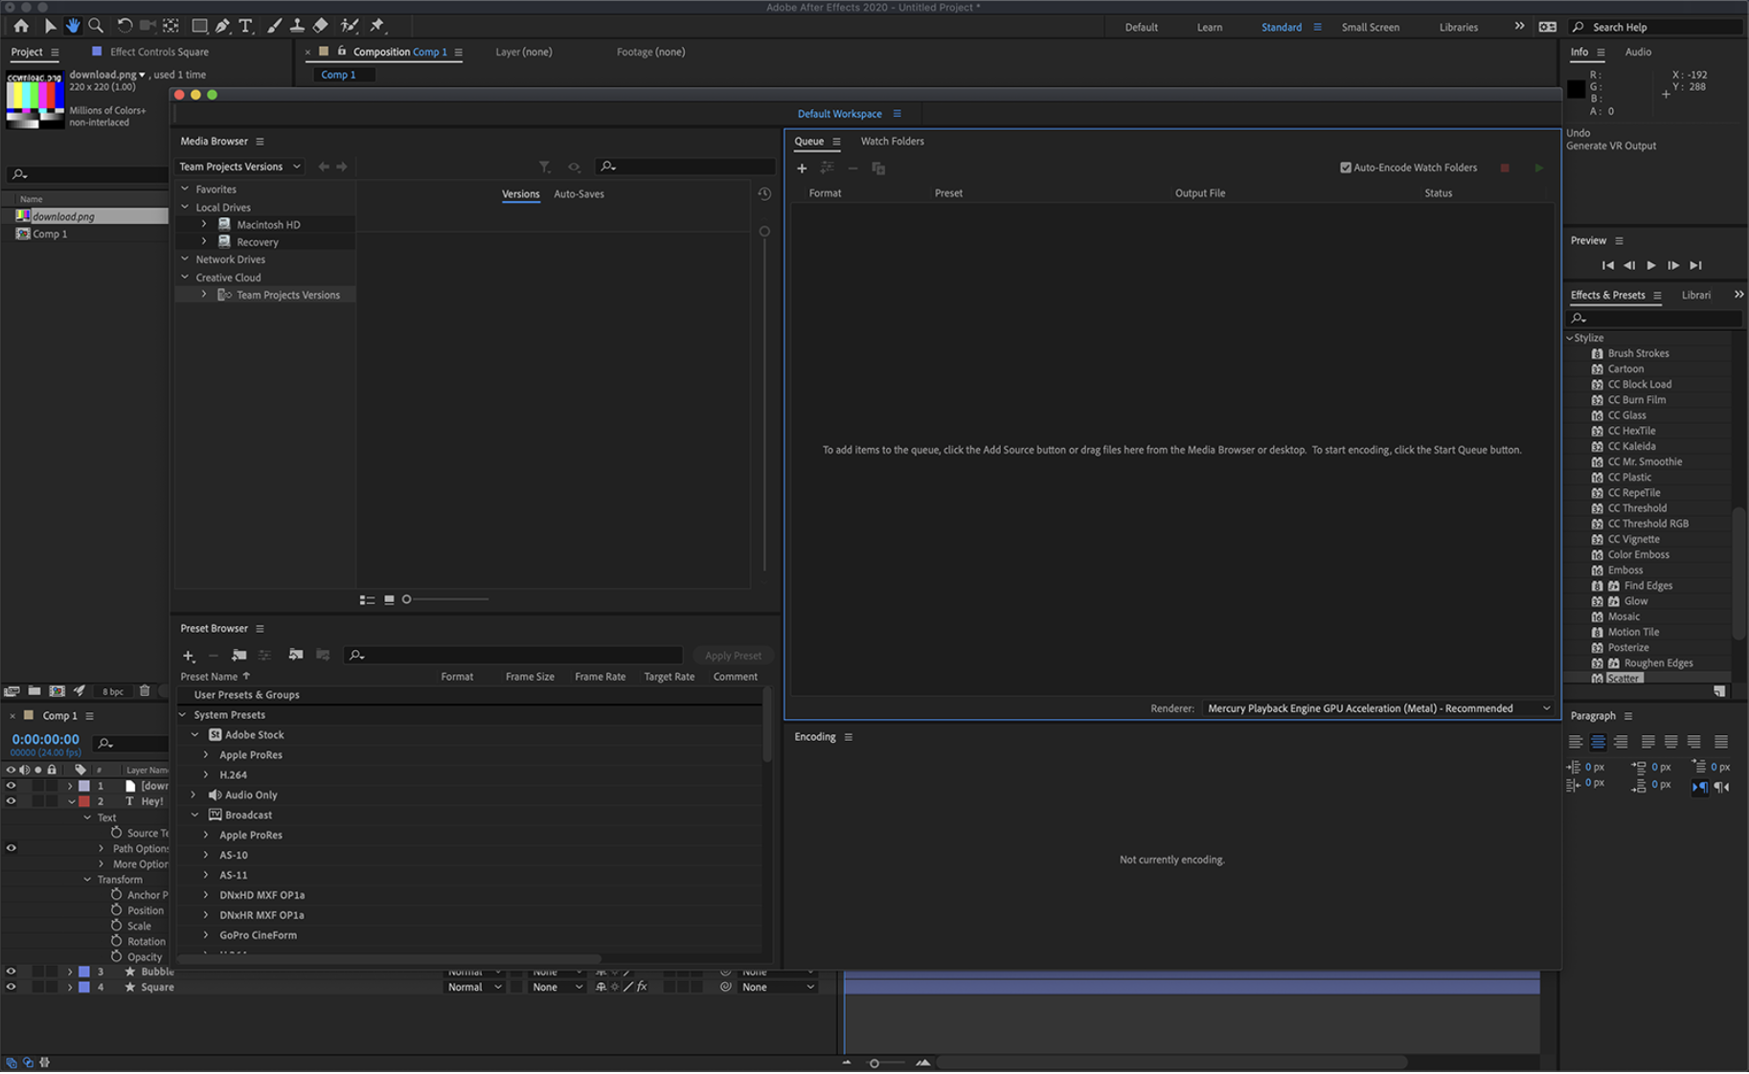Play the composition in Preview panel
Screen dimensions: 1749x1074
1651,265
